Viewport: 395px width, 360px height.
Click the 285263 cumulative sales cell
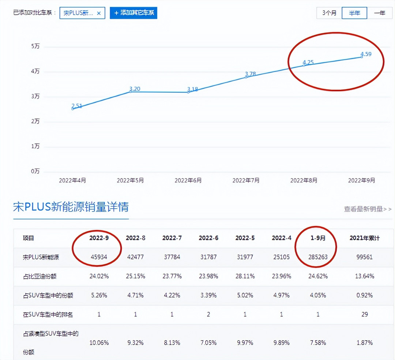(x=318, y=257)
